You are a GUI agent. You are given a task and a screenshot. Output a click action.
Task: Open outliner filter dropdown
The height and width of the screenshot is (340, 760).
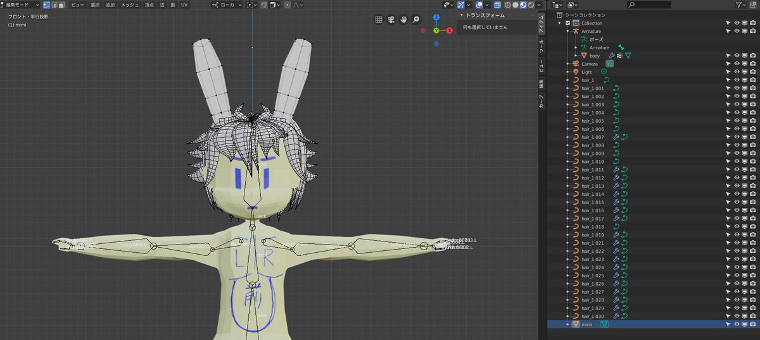coord(741,4)
